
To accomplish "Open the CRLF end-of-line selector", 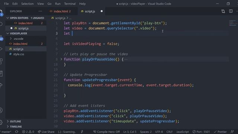I will (170, 131).
